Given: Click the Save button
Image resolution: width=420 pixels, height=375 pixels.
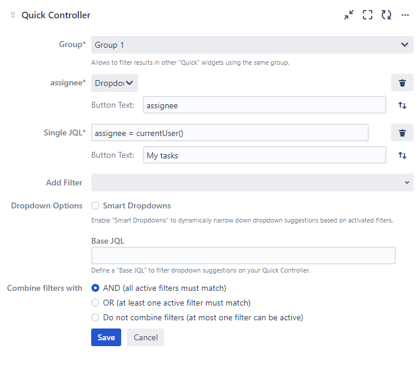Looking at the screenshot, I should (x=106, y=337).
